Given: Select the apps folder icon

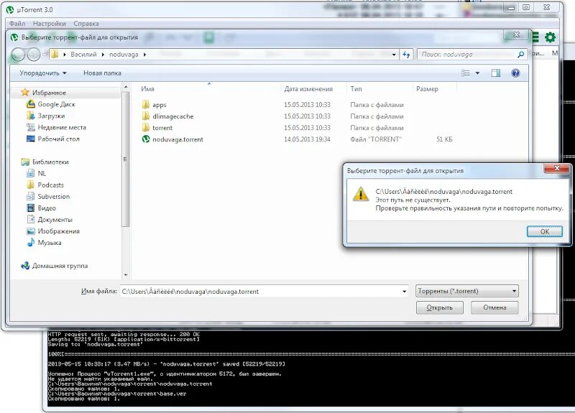Looking at the screenshot, I should tap(146, 104).
